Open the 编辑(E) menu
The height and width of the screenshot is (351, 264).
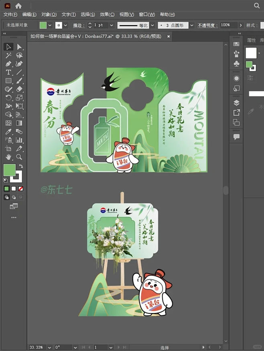pyautogui.click(x=29, y=14)
